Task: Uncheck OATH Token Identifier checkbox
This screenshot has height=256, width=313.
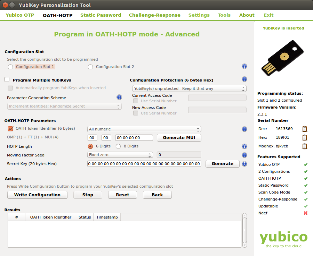Action: click(x=10, y=129)
